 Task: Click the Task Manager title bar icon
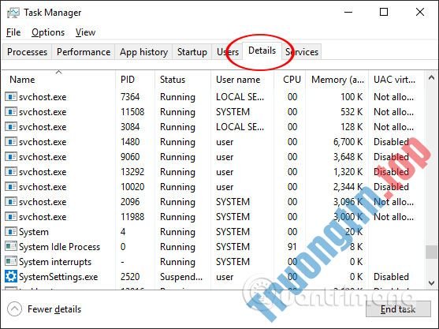[13, 13]
